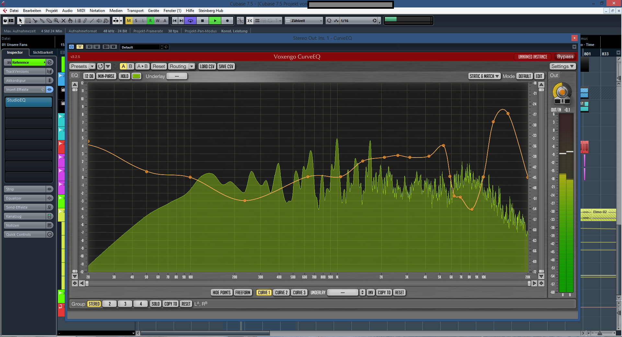
Task: Click the CurveEQ undo arrow icon
Action: tap(100, 66)
